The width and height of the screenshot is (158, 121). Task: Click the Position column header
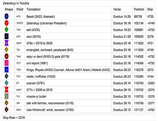(x=139, y=9)
